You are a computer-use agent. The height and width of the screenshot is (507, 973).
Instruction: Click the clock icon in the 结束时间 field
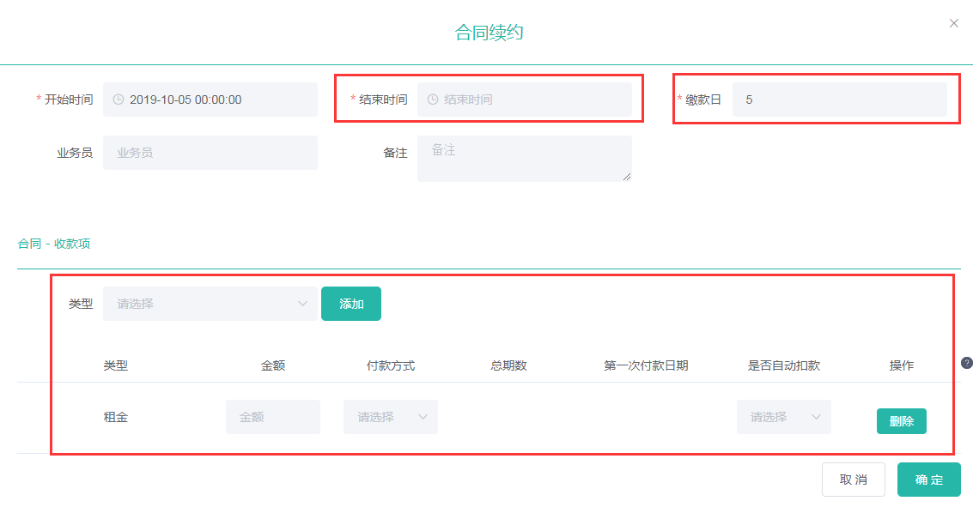[433, 100]
